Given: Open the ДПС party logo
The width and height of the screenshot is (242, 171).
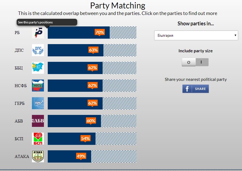Looking at the screenshot, I should 38,50.
